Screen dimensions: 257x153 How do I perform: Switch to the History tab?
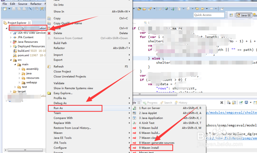coord(181,103)
